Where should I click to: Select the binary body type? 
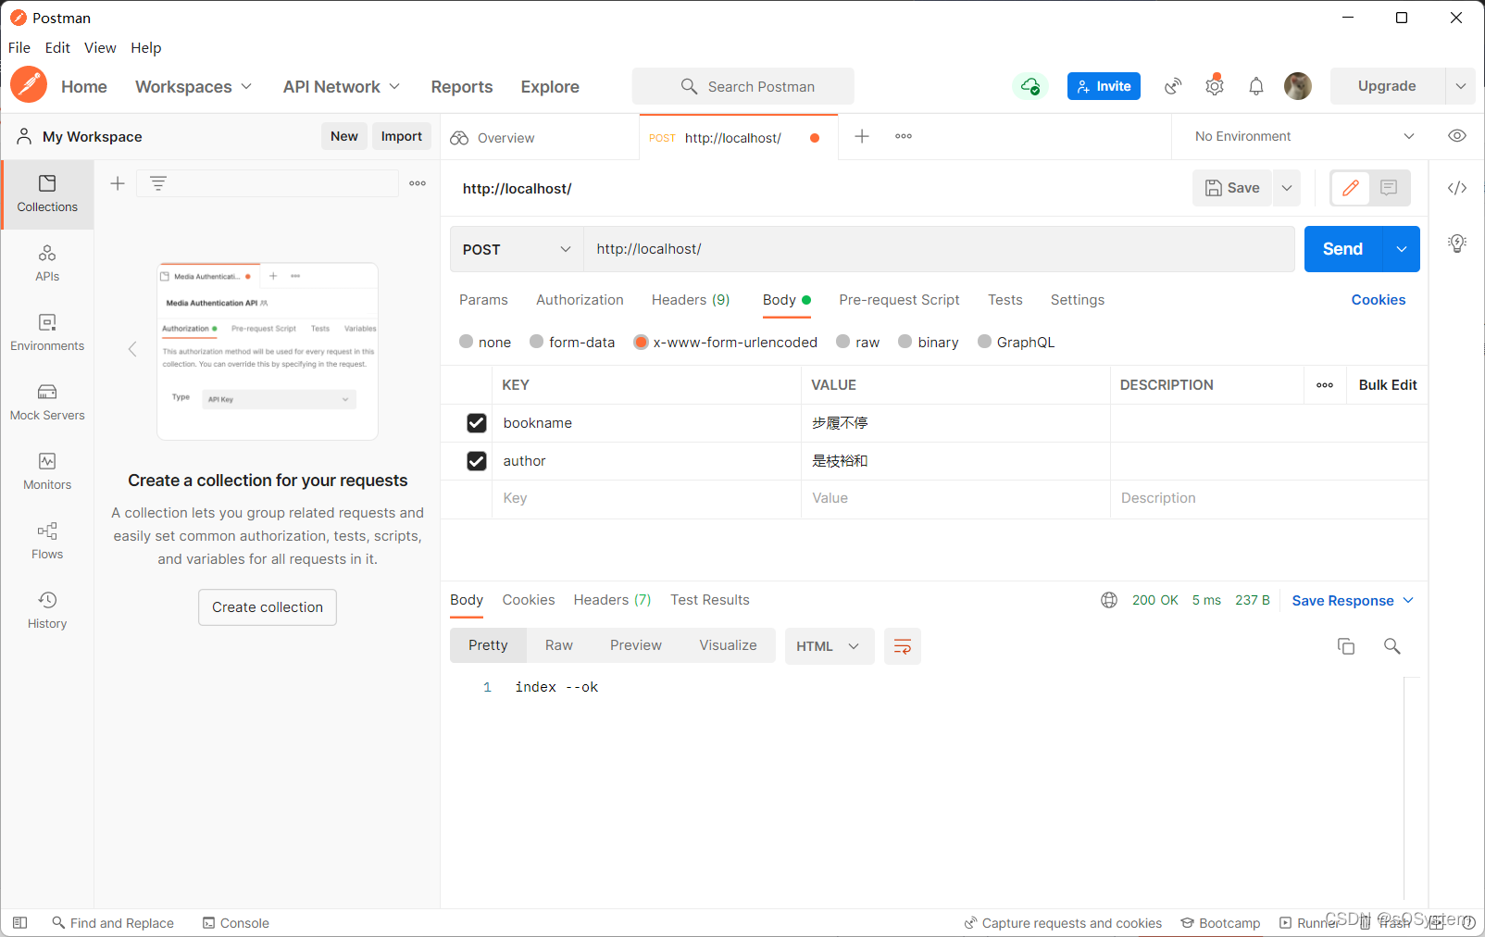click(x=905, y=342)
